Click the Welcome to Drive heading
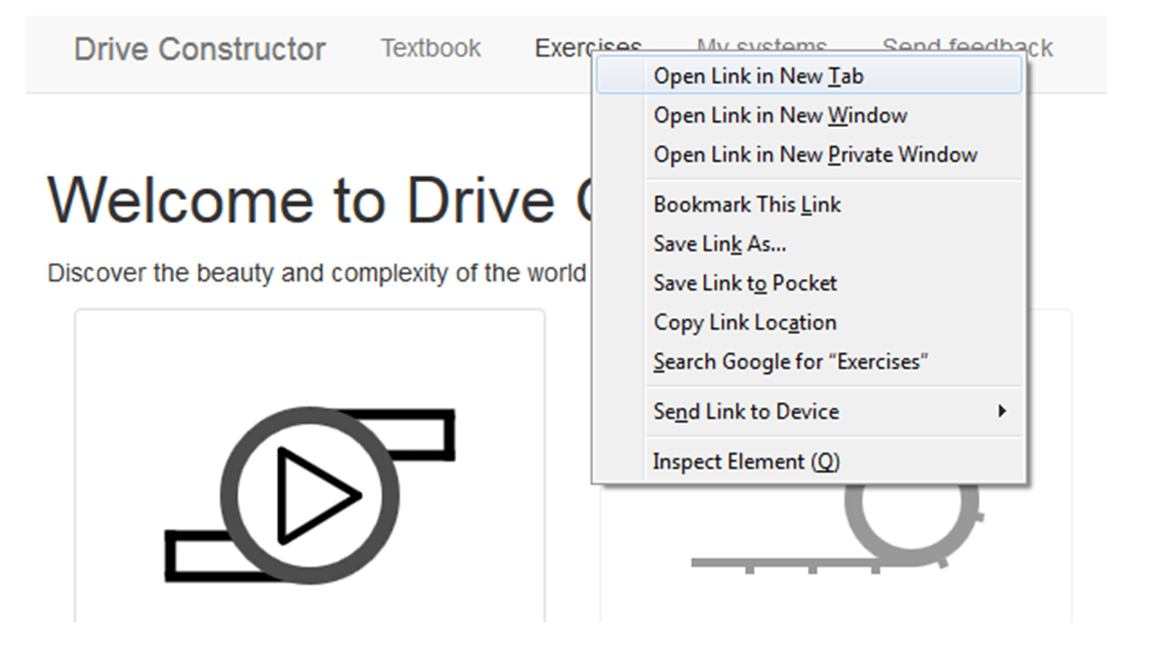This screenshot has height=658, width=1171. pos(302,199)
